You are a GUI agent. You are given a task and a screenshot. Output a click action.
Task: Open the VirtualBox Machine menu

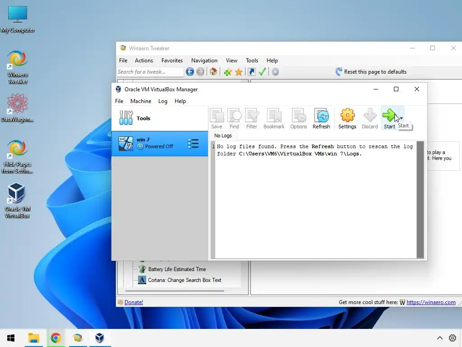[x=141, y=101]
